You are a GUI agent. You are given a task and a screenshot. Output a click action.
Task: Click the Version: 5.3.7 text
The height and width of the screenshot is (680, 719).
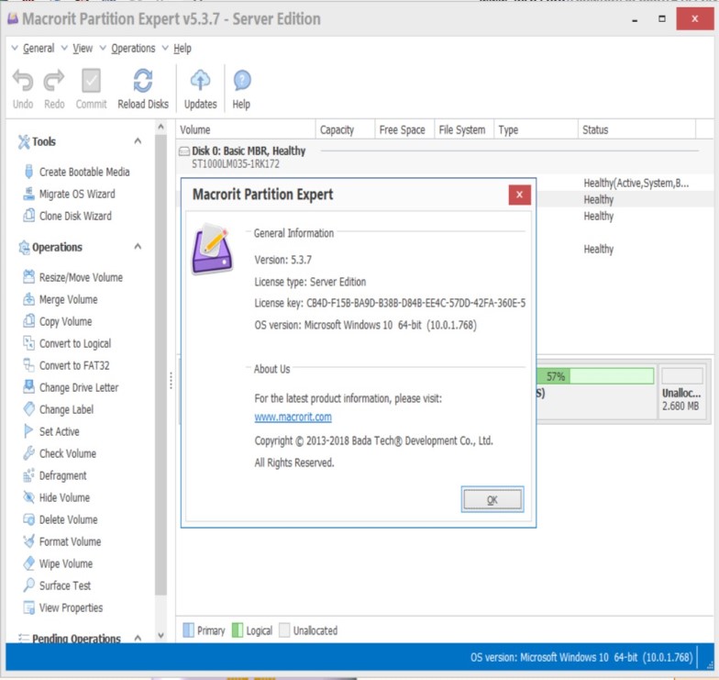(x=282, y=261)
